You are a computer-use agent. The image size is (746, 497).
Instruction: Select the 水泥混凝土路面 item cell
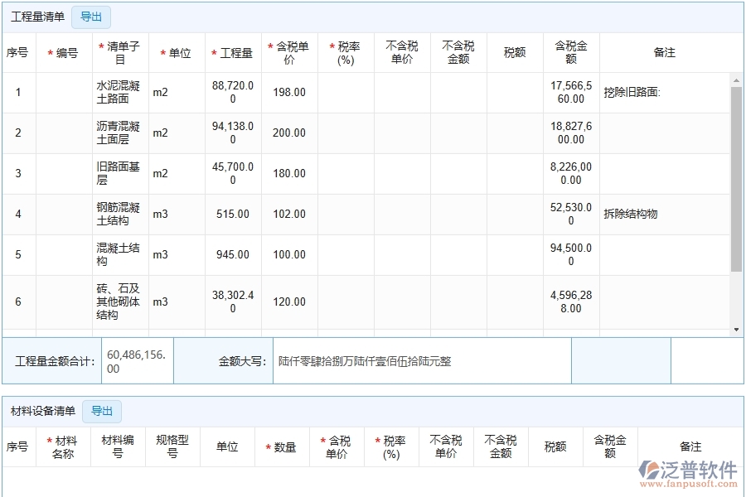(120, 92)
